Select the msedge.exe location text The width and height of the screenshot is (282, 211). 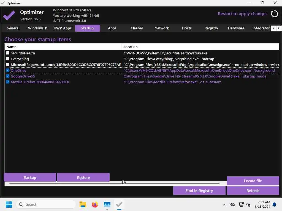[x=201, y=65]
